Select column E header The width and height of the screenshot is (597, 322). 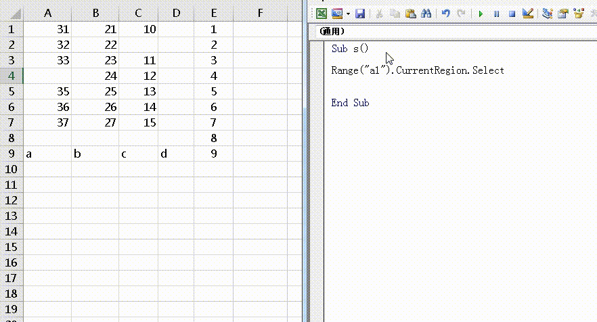(214, 14)
